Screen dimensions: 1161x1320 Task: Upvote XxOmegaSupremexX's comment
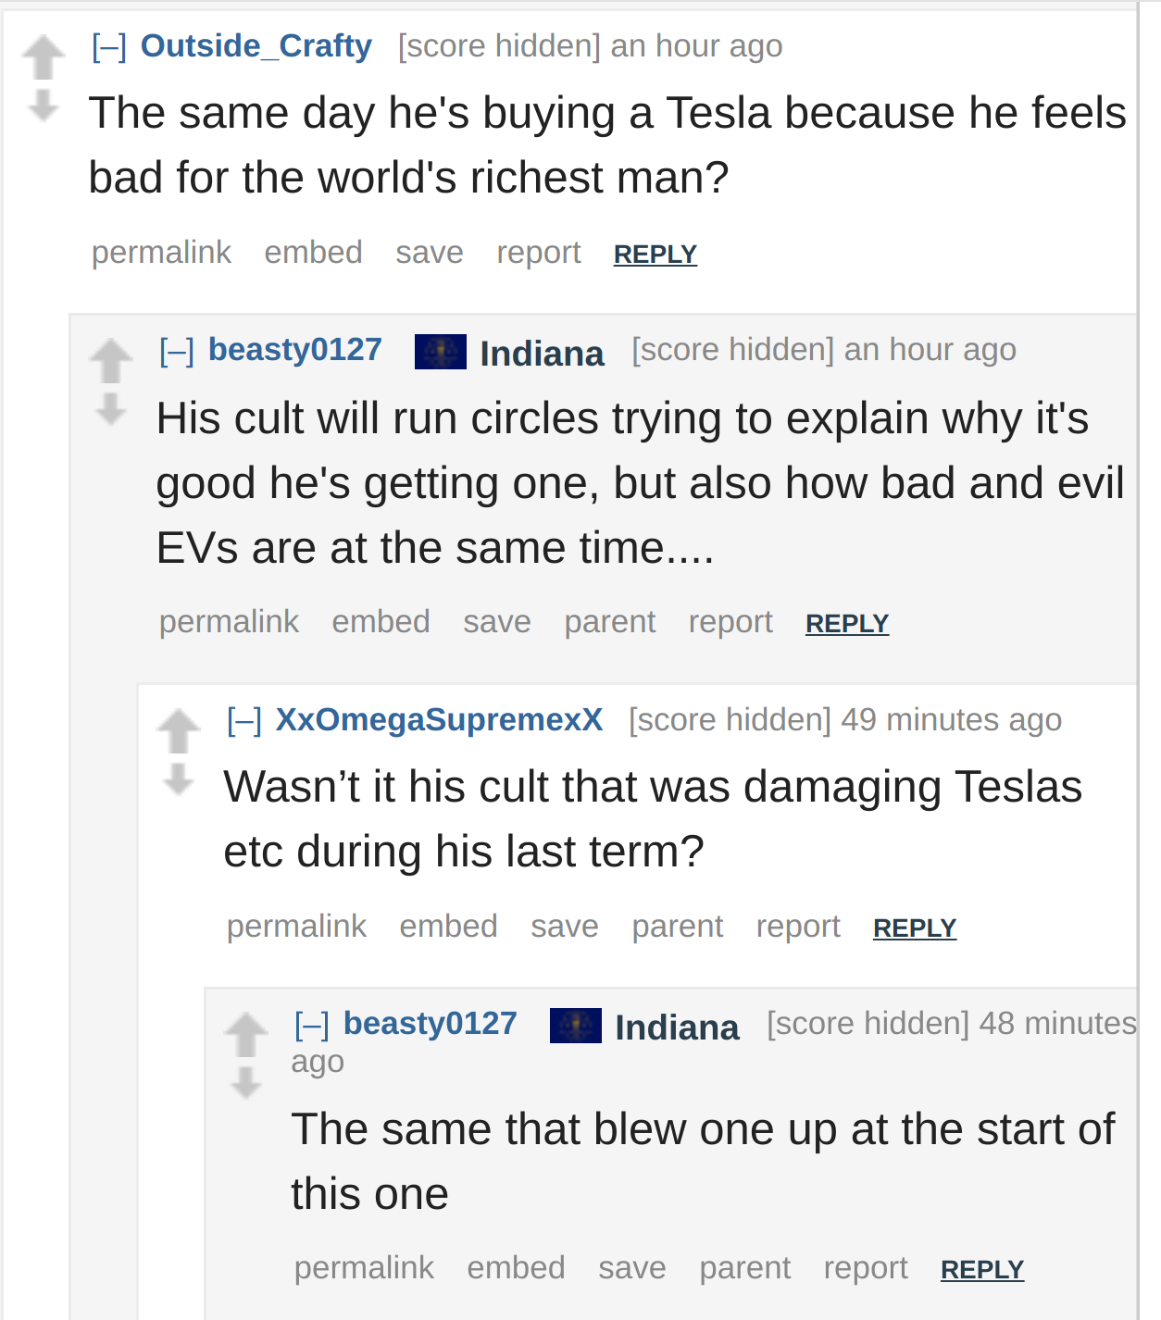(179, 731)
